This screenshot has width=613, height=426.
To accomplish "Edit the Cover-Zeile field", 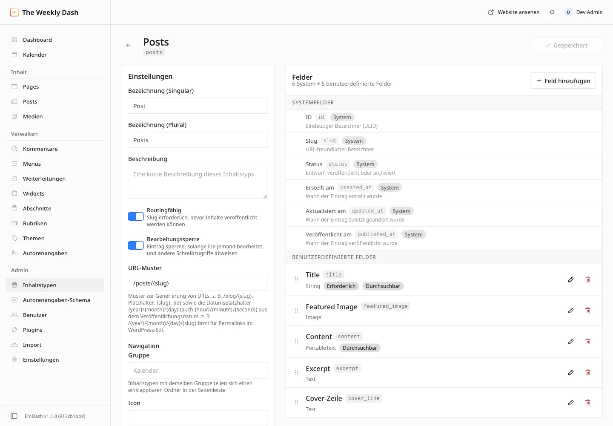I will 571,403.
